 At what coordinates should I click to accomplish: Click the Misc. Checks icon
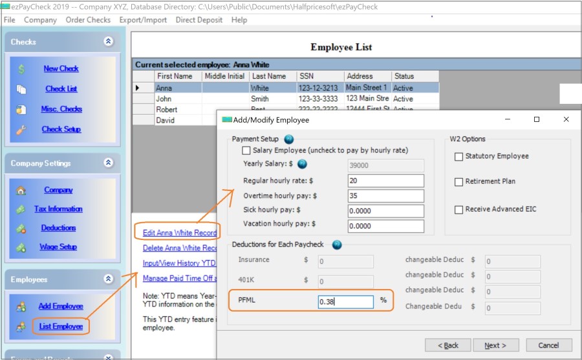[21, 110]
